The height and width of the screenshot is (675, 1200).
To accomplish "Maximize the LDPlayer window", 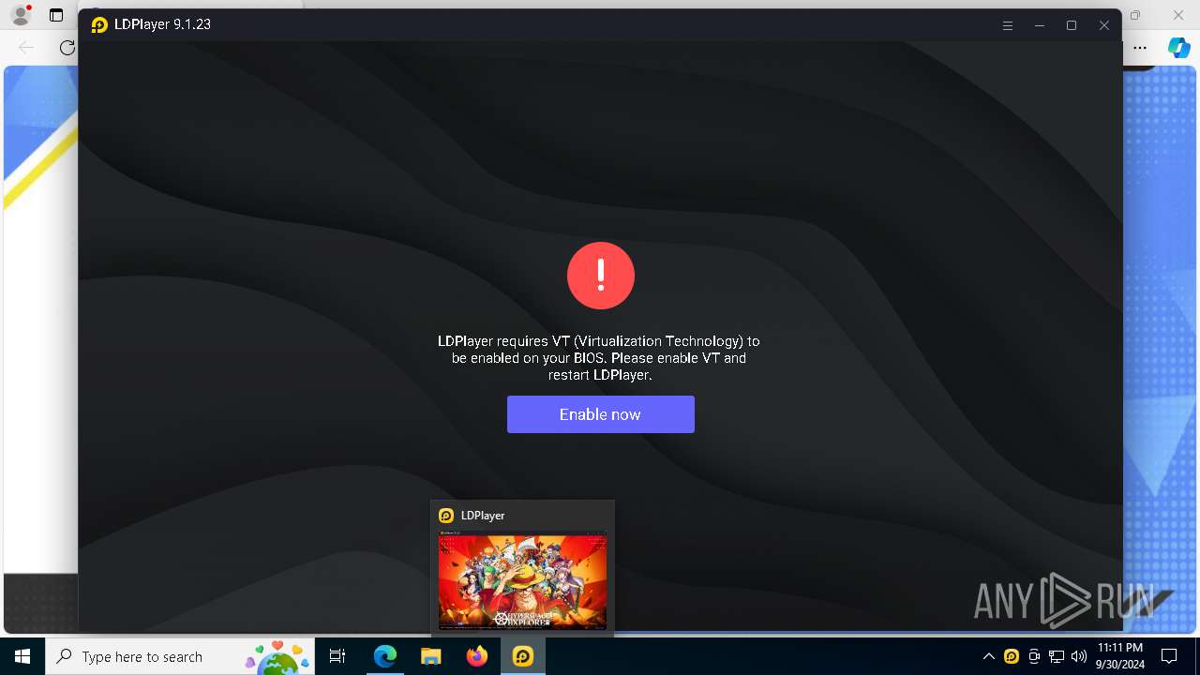I will point(1072,25).
